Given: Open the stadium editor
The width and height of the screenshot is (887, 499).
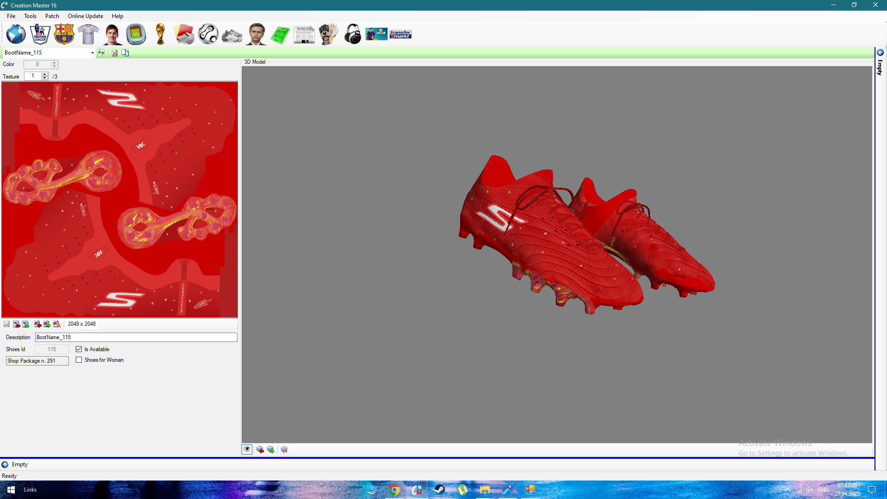Looking at the screenshot, I should pos(136,34).
